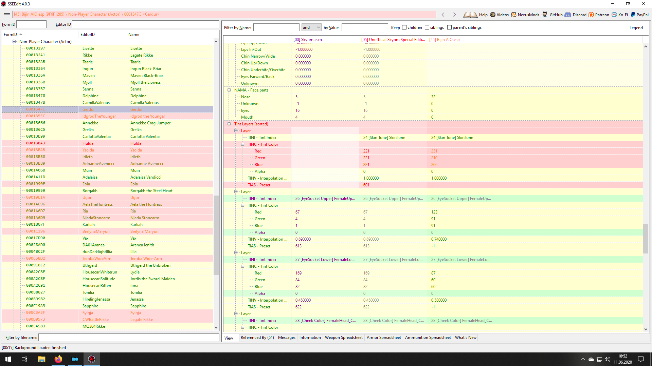Open the hamburger main menu
Image resolution: width=652 pixels, height=366 pixels.
pyautogui.click(x=6, y=15)
